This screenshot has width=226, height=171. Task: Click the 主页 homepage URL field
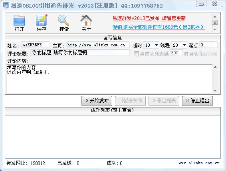pos(98,45)
